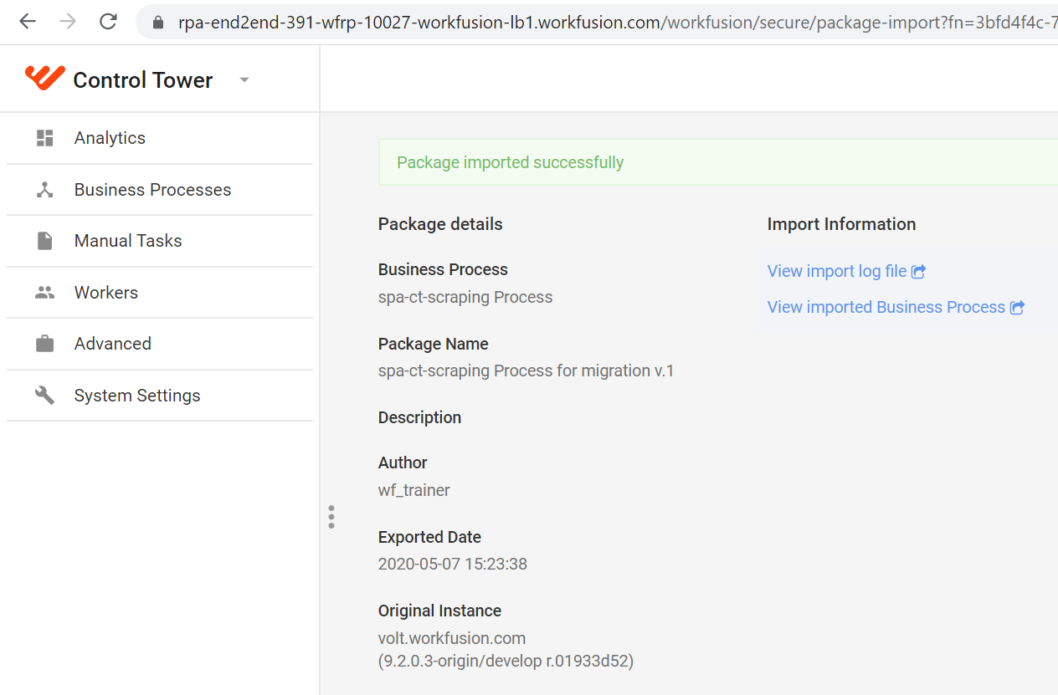Image resolution: width=1058 pixels, height=695 pixels.
Task: Open the View import log file link
Action: [846, 271]
